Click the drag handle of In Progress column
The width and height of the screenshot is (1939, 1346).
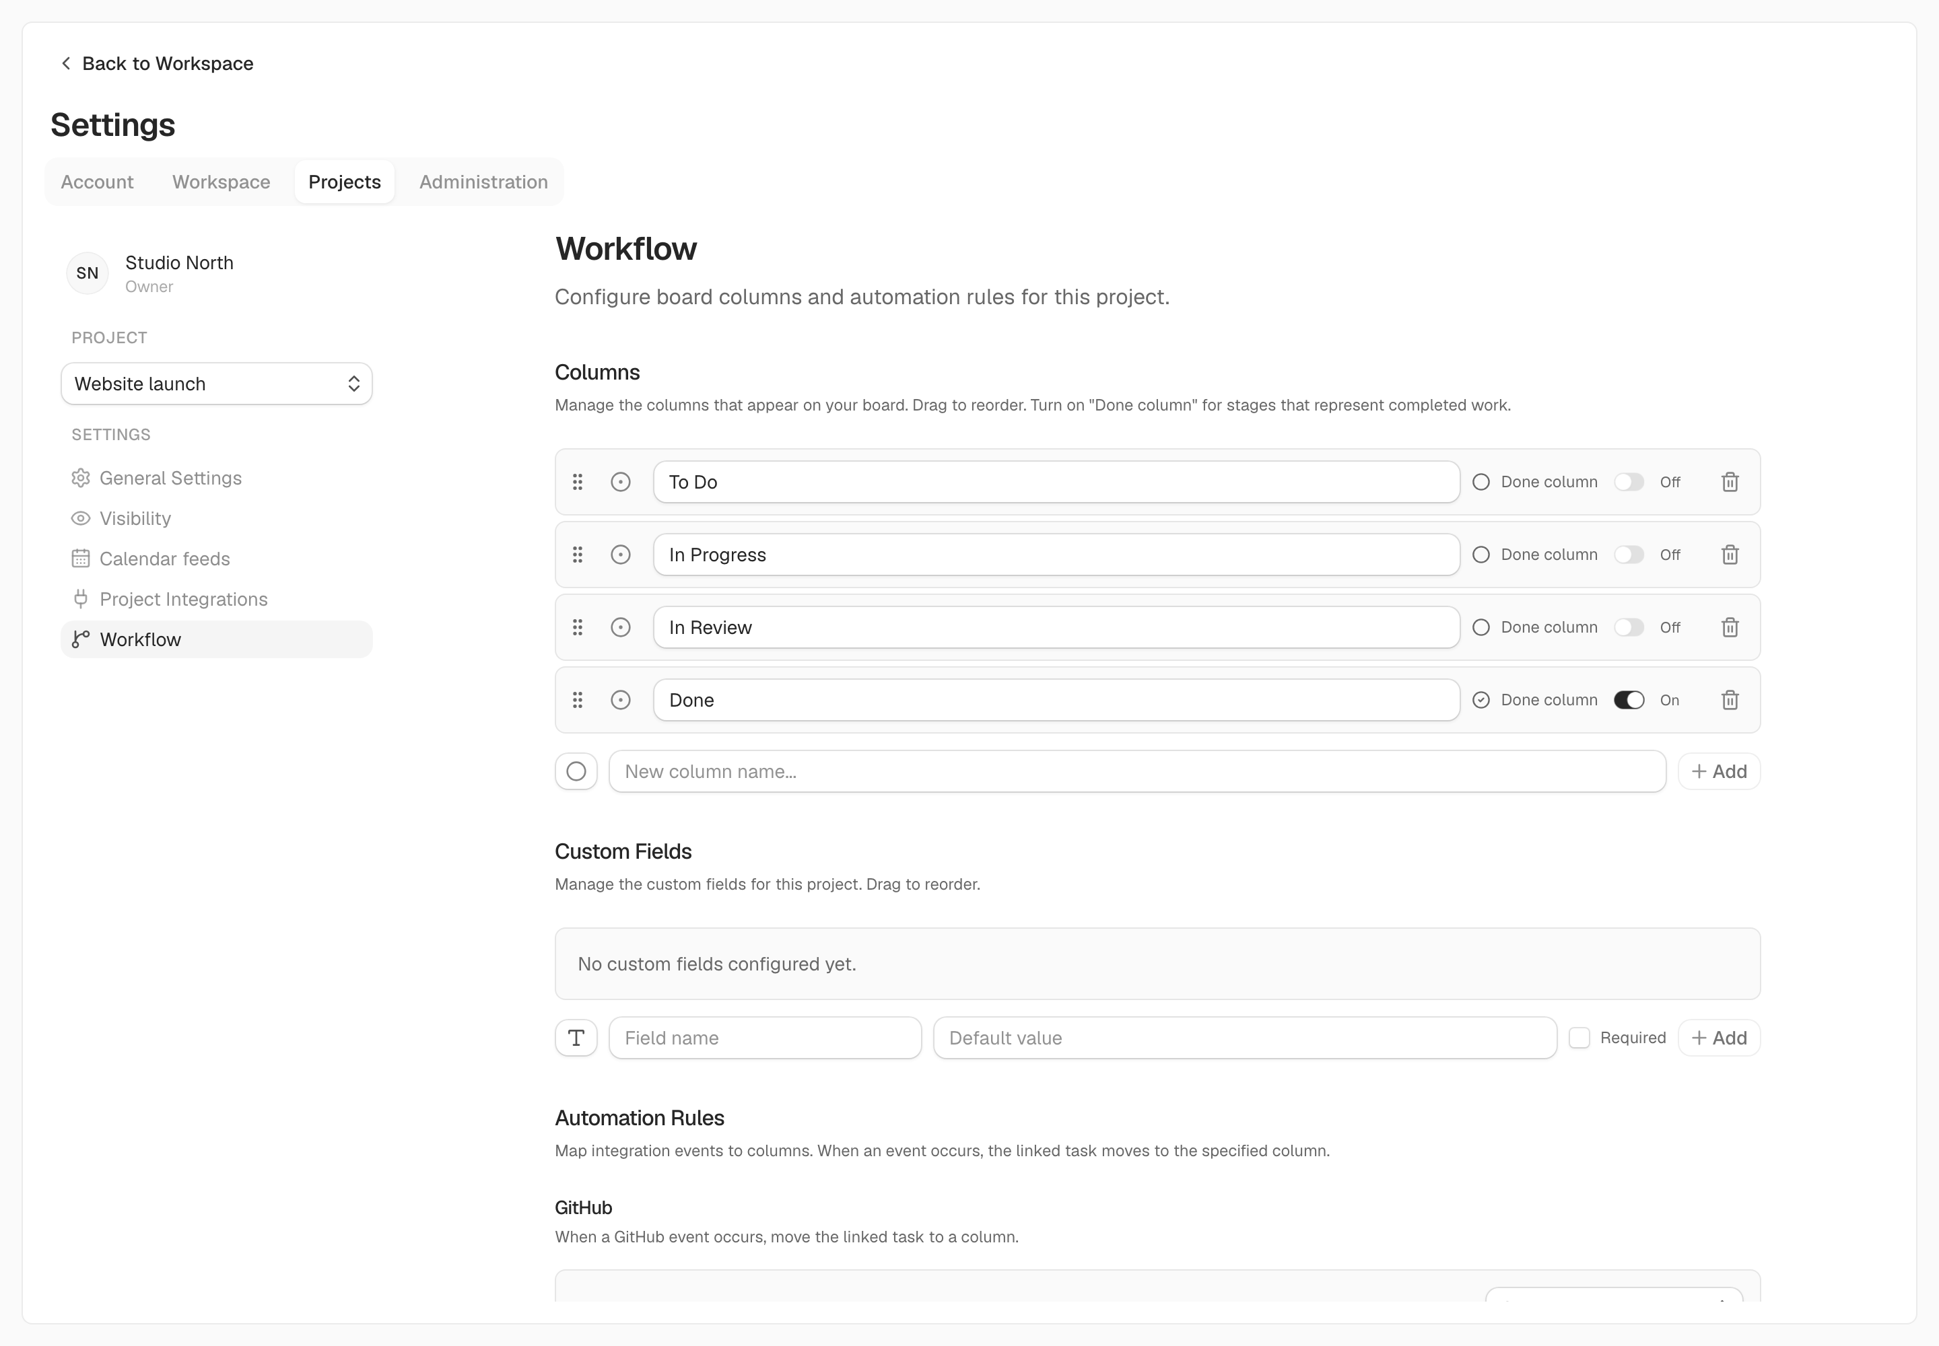(577, 554)
